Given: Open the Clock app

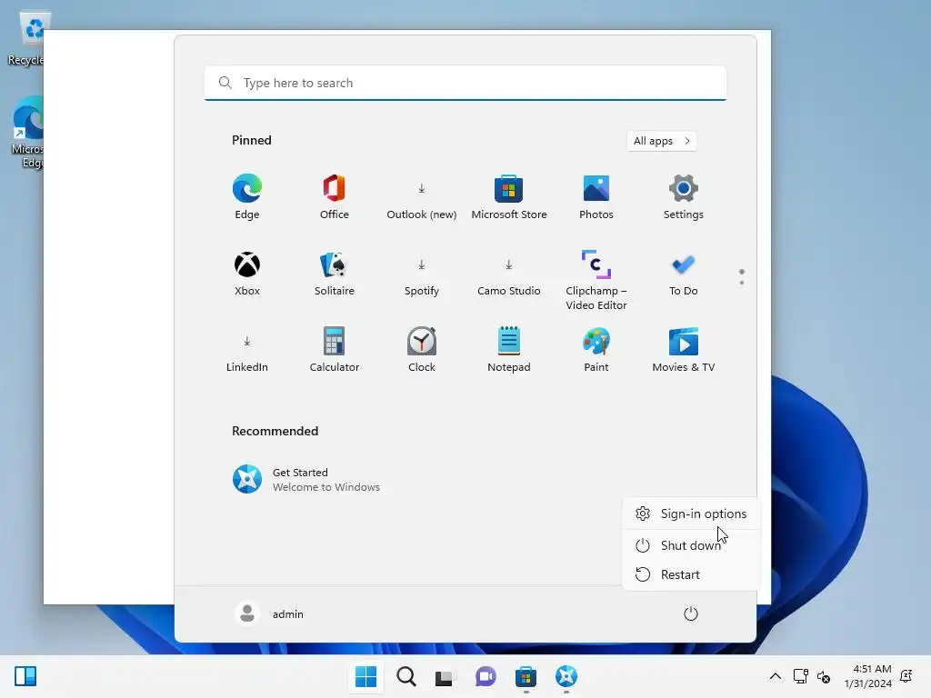Looking at the screenshot, I should coord(422,350).
